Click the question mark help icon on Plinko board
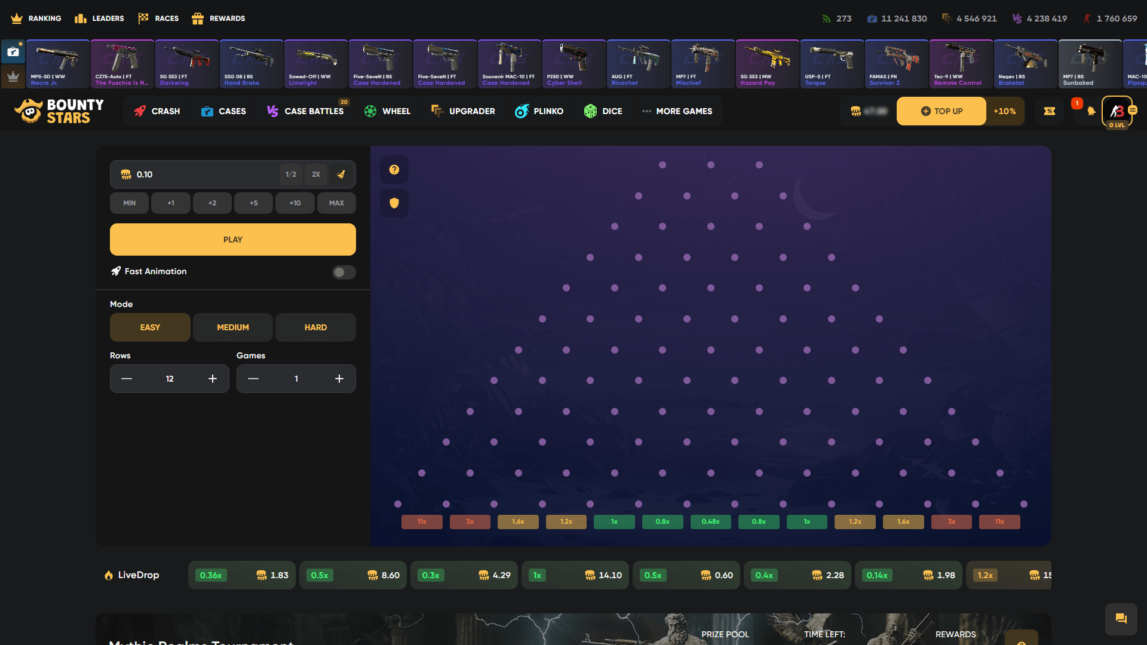Screen dimensions: 1147x645 point(394,170)
